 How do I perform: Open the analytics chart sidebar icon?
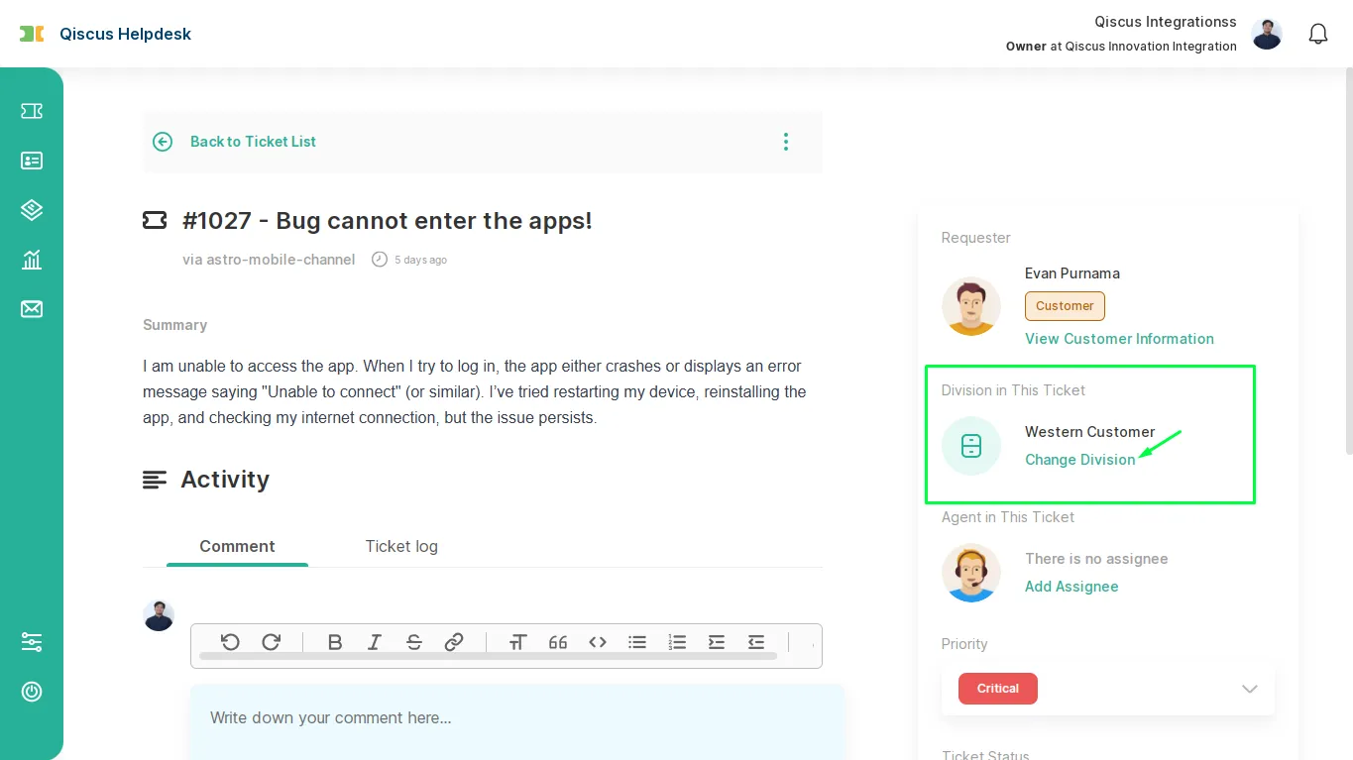click(32, 260)
